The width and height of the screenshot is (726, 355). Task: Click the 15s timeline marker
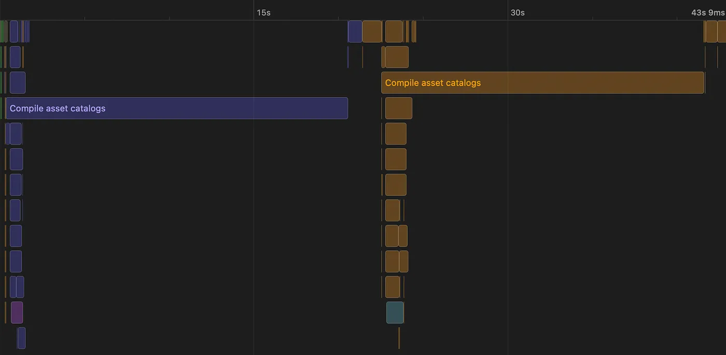tap(263, 12)
